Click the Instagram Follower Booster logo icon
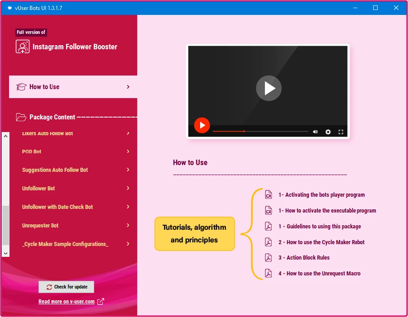This screenshot has width=408, height=317. point(22,47)
